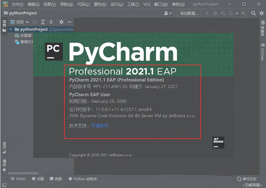Open the 重构 (Refactor) menu
The width and height of the screenshot is (266, 188).
point(105,4)
